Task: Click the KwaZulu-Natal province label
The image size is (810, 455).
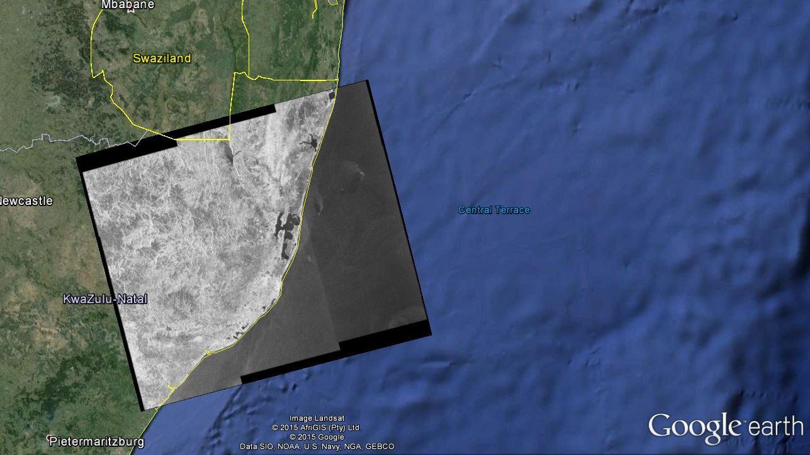Action: click(x=105, y=299)
